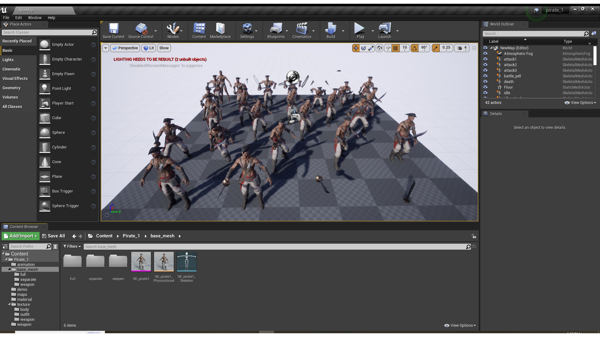The image size is (600, 337).
Task: Click the Build lighting icon
Action: pos(331,30)
